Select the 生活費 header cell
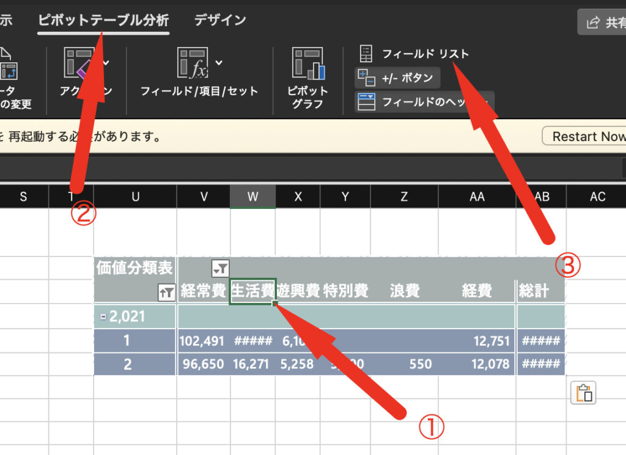Screen dimensions: 626x455 click(x=252, y=291)
